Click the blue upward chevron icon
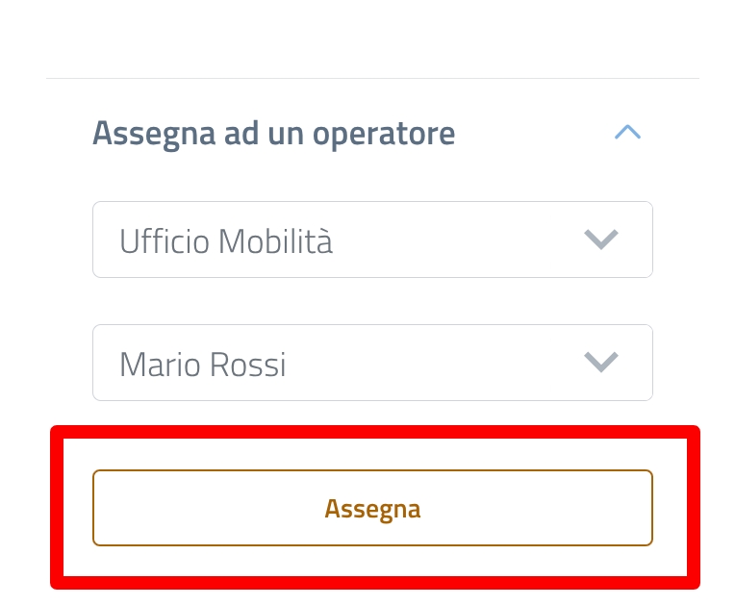The image size is (735, 605). pos(627,133)
